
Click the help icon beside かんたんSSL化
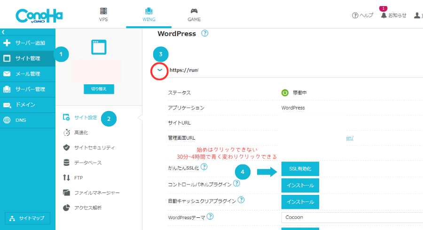204,167
